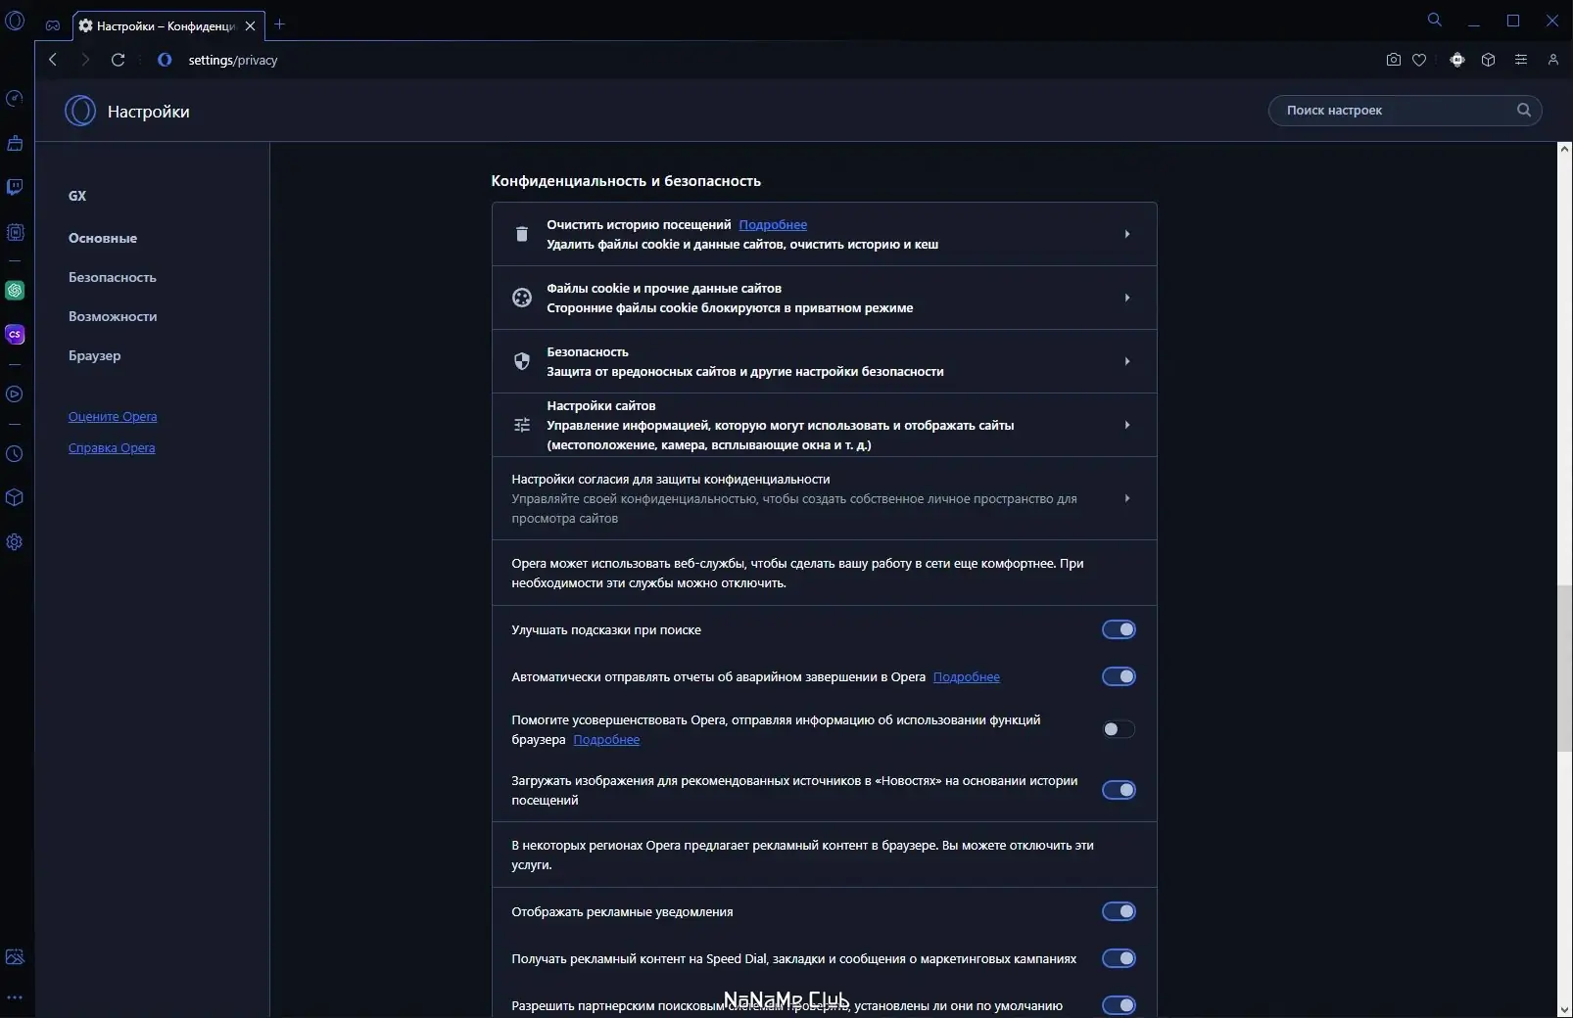The width and height of the screenshot is (1573, 1018).
Task: Click the Settings gear in sidebar
Action: click(15, 542)
